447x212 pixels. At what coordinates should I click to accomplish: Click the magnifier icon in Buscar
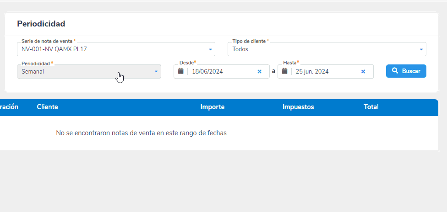[x=395, y=71]
